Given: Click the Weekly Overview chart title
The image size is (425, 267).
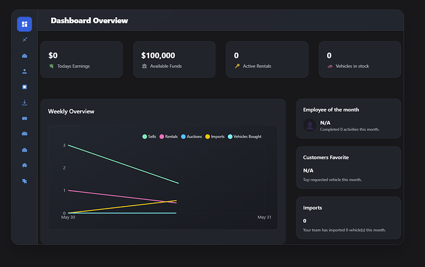Looking at the screenshot, I should click(71, 111).
